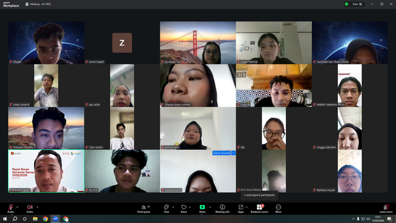This screenshot has width=396, height=223.
Task: Open the Windows Start menu
Action: [5, 219]
